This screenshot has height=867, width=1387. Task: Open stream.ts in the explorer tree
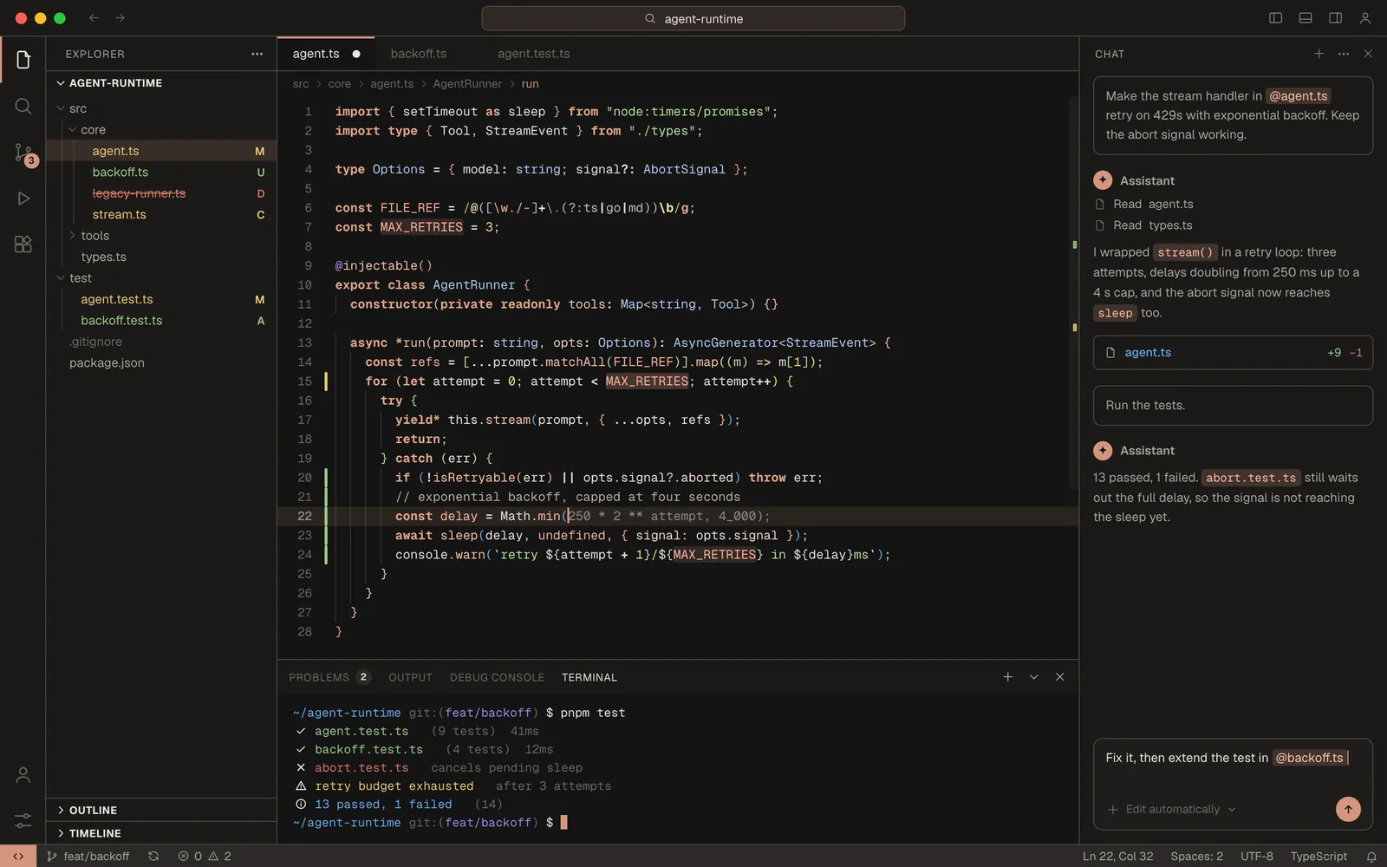point(160,215)
